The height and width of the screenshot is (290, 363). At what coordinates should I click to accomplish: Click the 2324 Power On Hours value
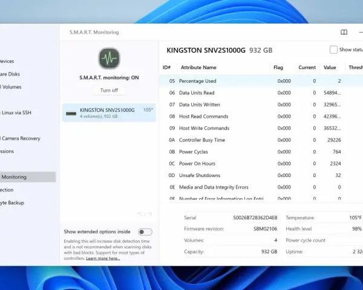point(335,164)
